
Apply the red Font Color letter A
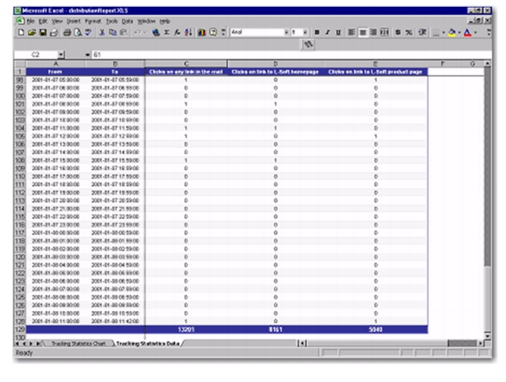point(468,33)
